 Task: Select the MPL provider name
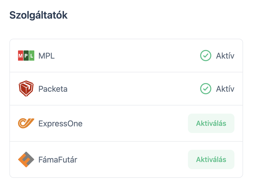point(46,56)
